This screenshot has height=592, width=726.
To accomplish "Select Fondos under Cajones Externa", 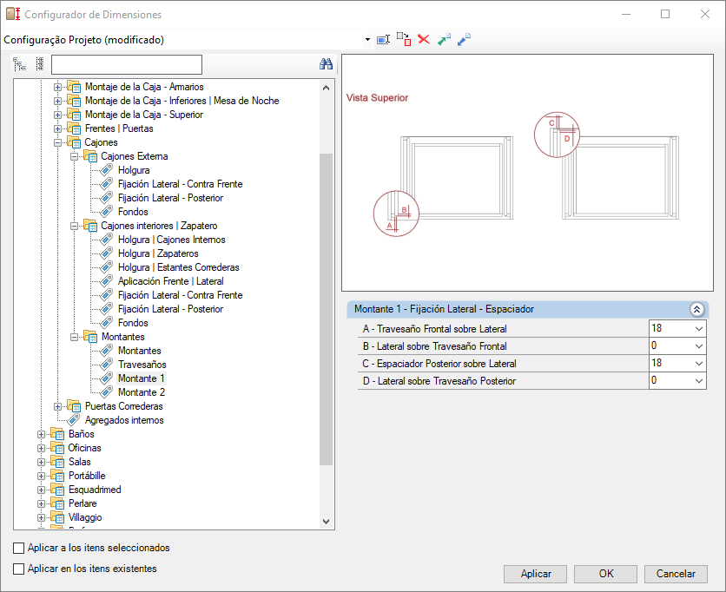I will [x=133, y=212].
